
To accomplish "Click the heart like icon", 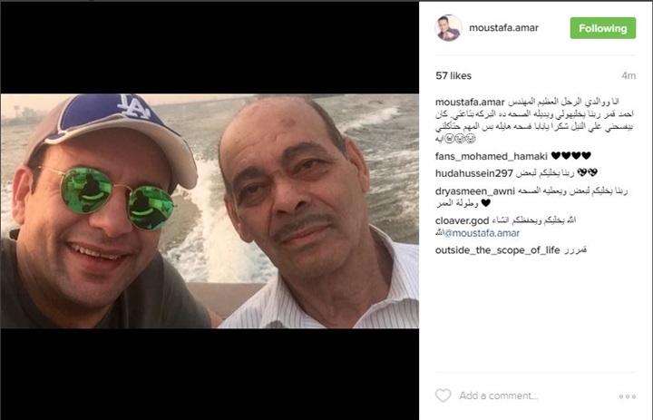I will coord(443,396).
